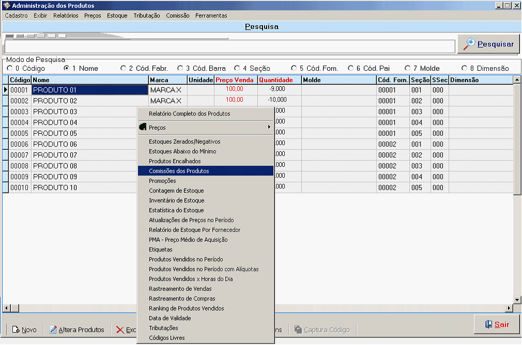Sort by the Preço Venda column header
Image resolution: width=522 pixels, height=345 pixels.
click(x=235, y=80)
